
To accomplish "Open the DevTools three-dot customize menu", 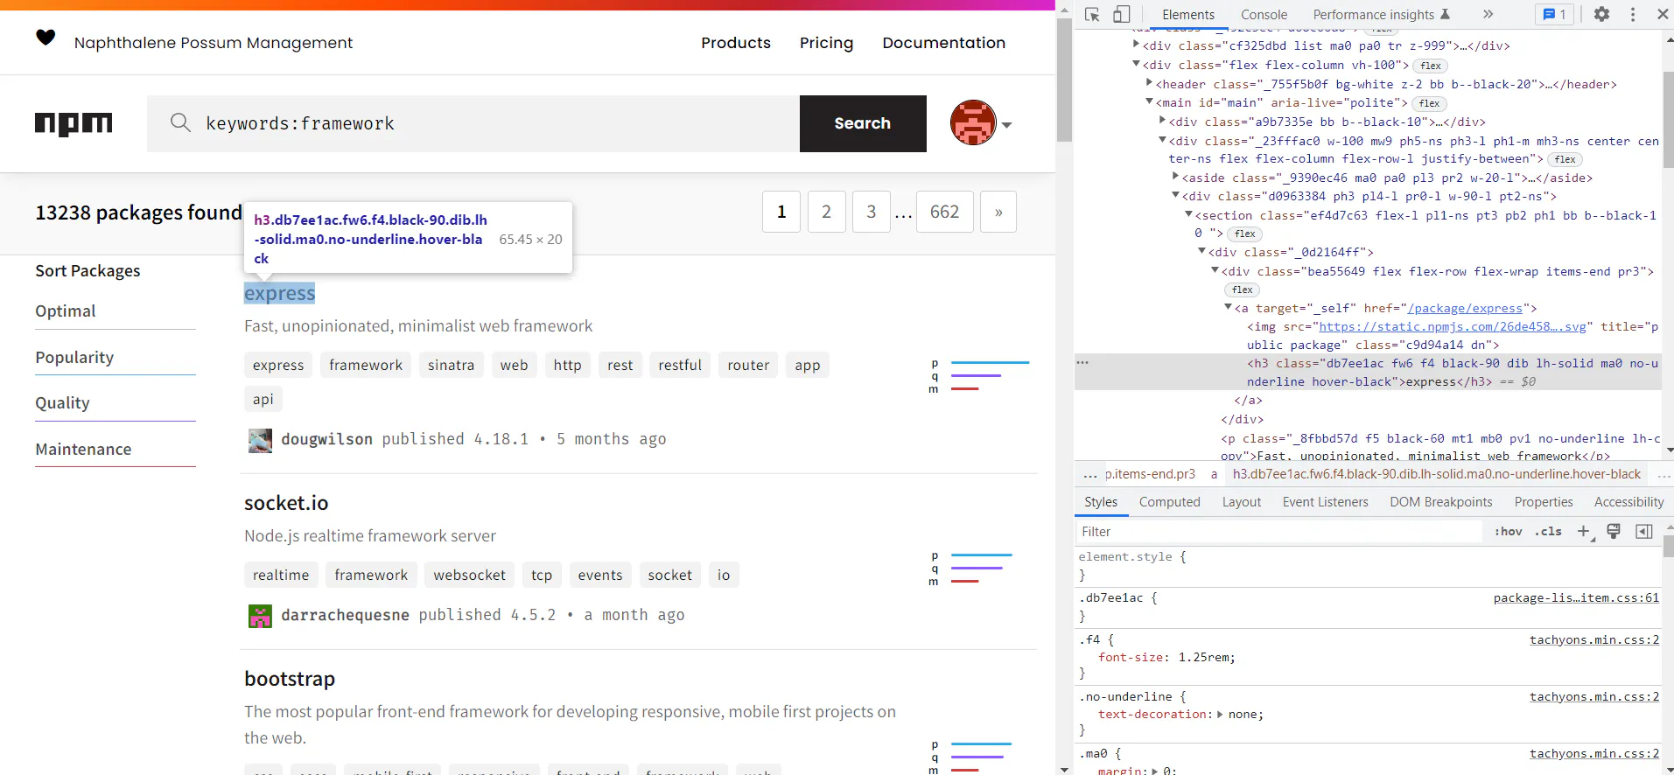I will [x=1633, y=14].
